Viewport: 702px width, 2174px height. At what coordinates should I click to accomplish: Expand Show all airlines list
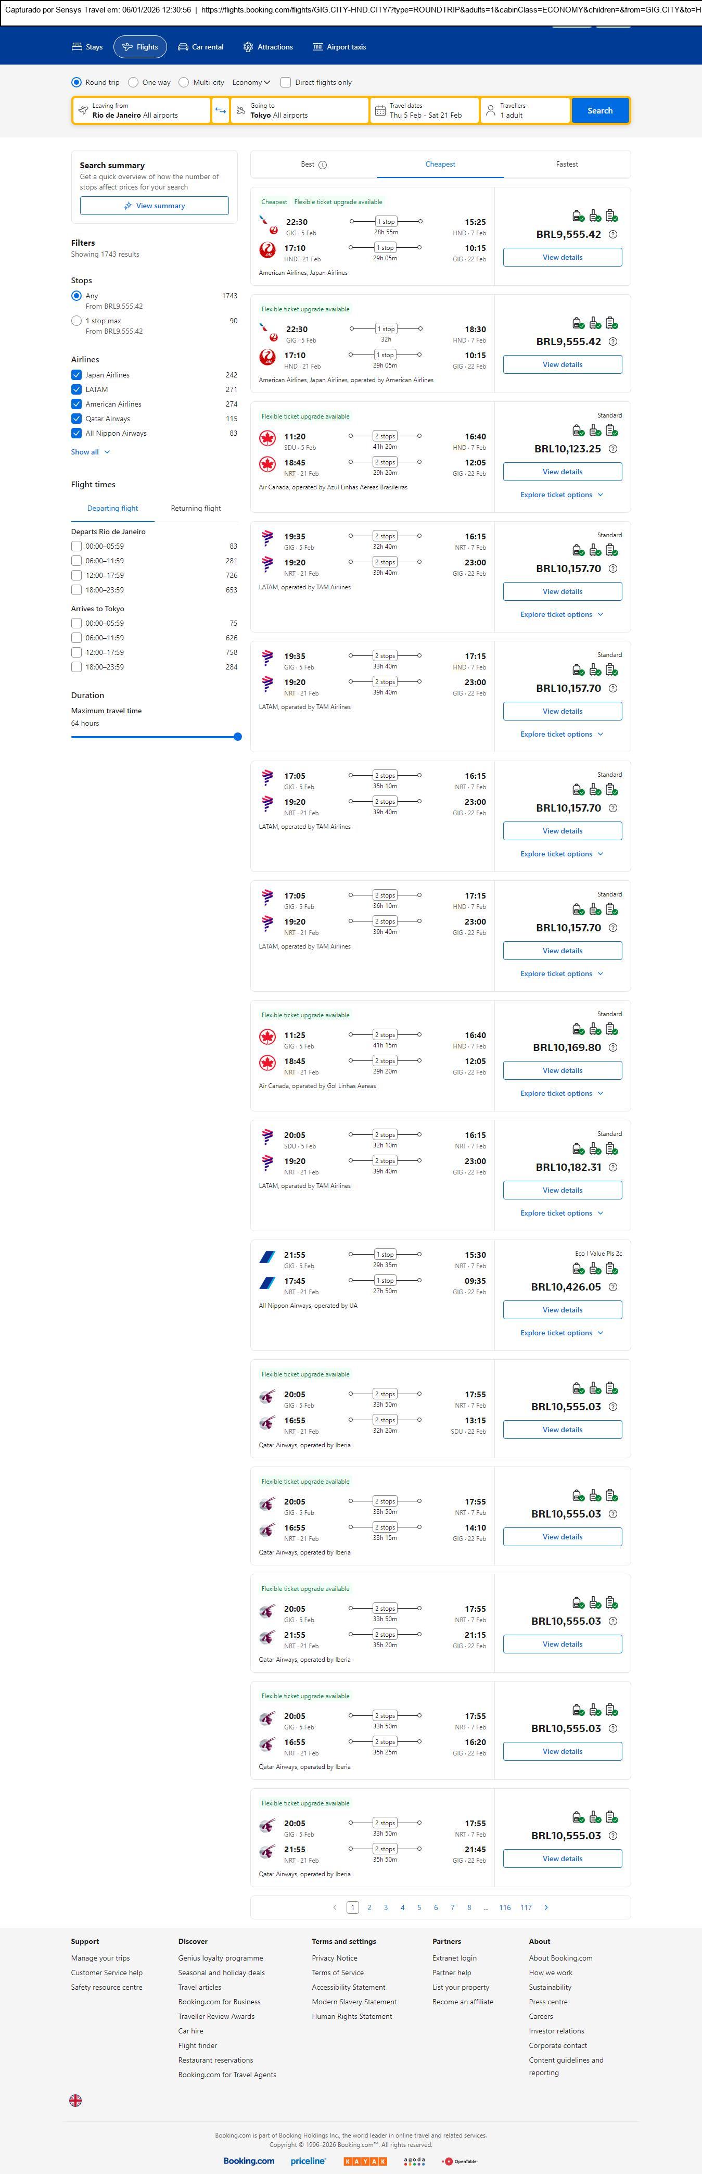pyautogui.click(x=90, y=452)
